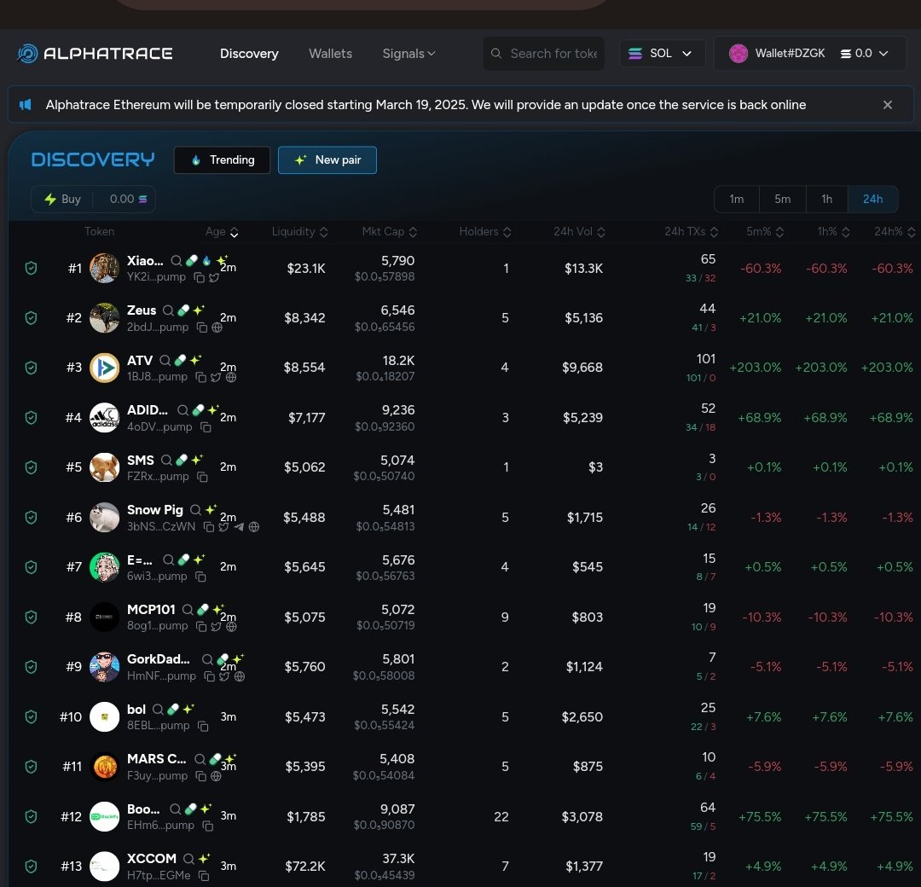Screen dimensions: 921x887
Task: Open the Zeus token name link
Action: pyautogui.click(x=142, y=310)
